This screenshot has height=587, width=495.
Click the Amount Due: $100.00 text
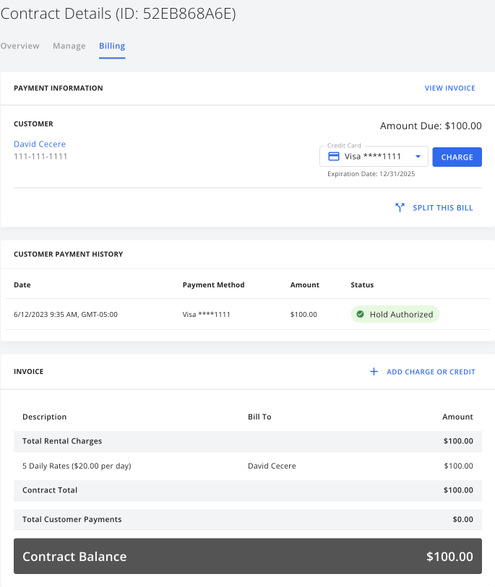click(x=431, y=126)
